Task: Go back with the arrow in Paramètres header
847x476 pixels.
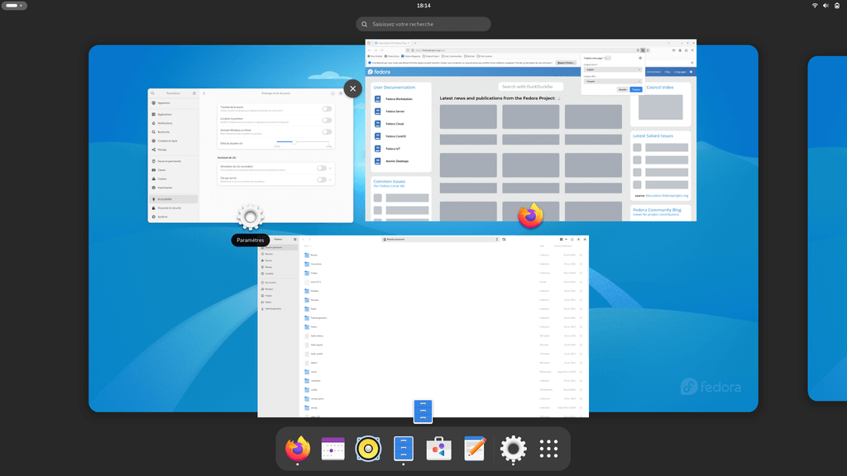Action: pyautogui.click(x=204, y=93)
